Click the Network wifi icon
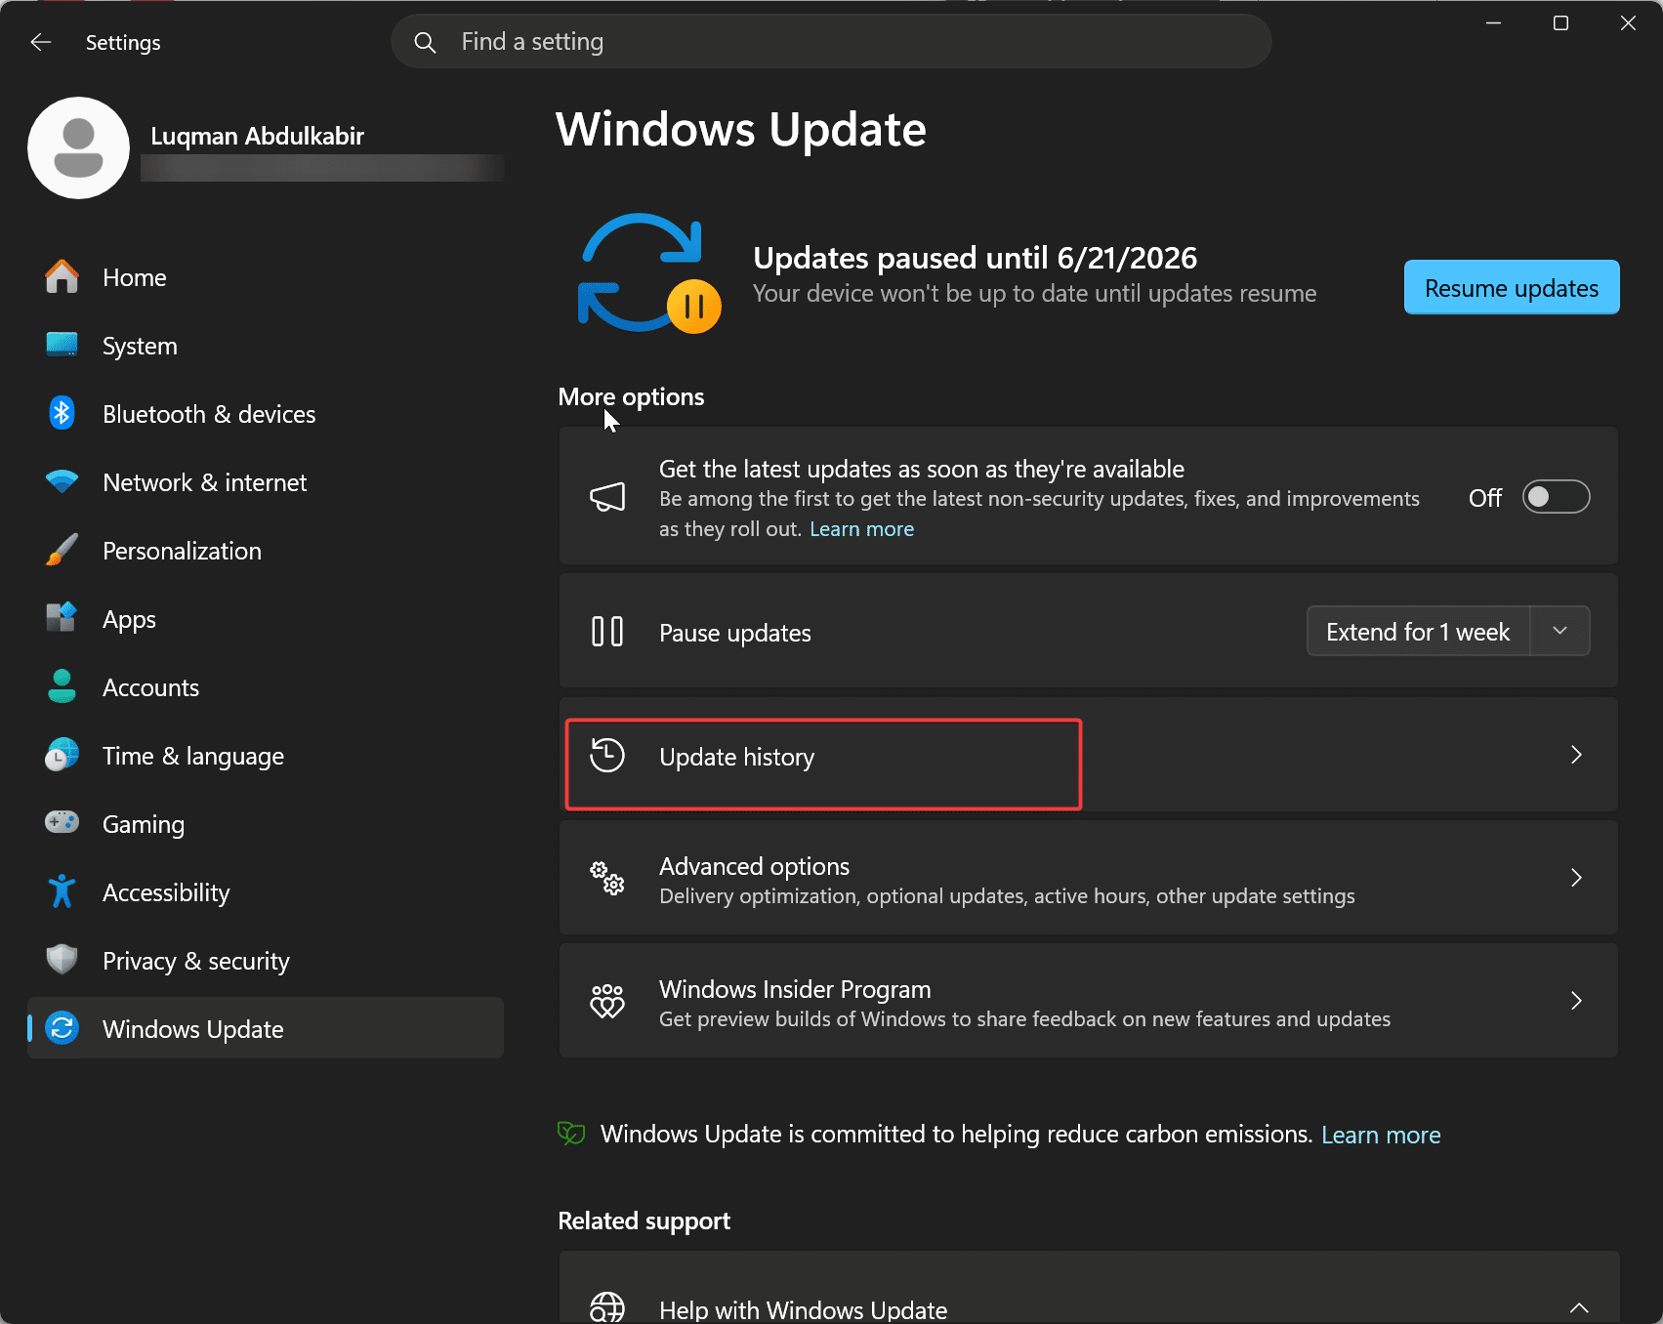The width and height of the screenshot is (1663, 1324). pos(62,481)
